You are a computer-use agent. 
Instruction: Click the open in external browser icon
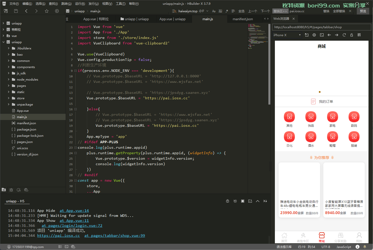click(x=307, y=35)
